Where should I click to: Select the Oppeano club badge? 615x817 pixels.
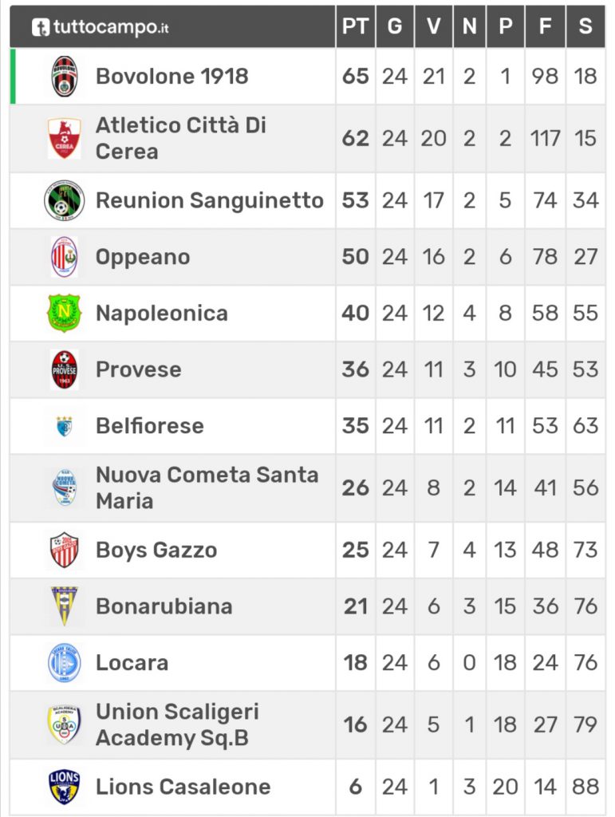(64, 257)
